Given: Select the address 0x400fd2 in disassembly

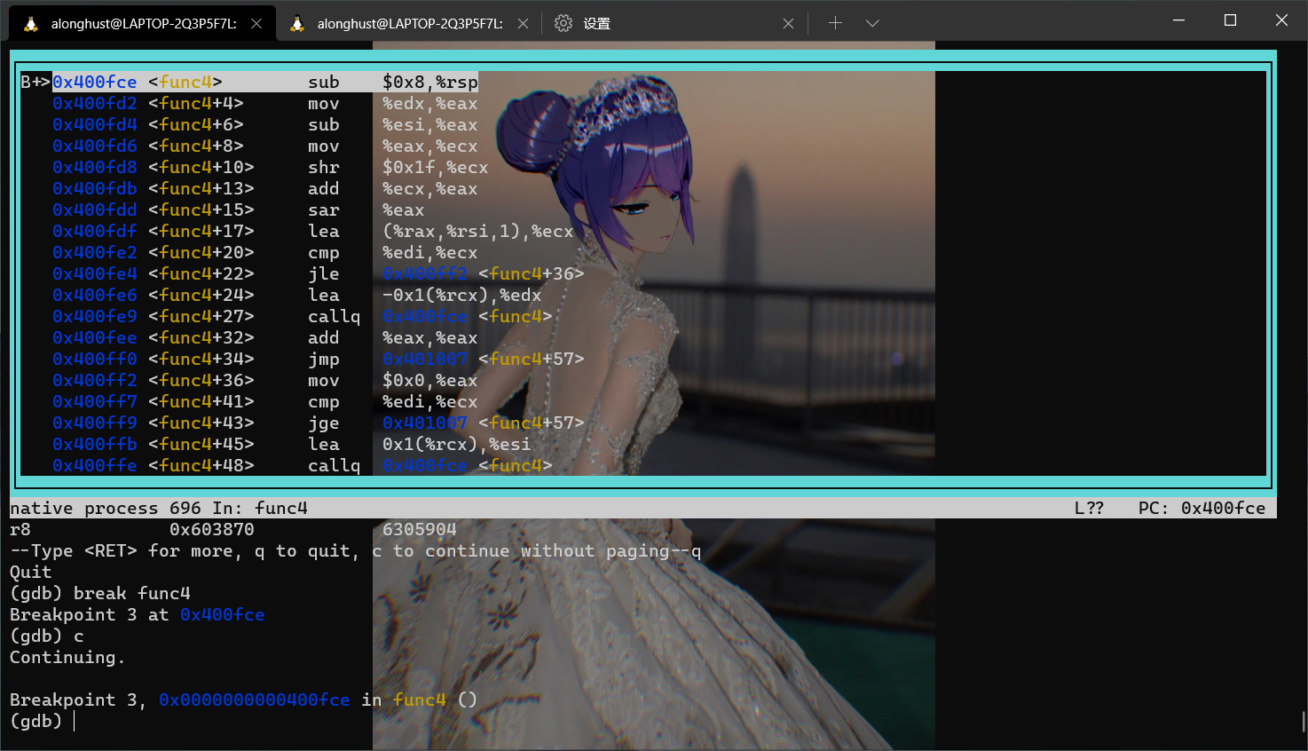Looking at the screenshot, I should [95, 103].
